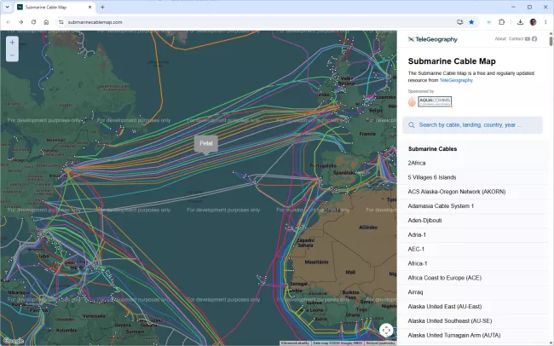Go forward in browser history
The height and width of the screenshot is (346, 554).
pyautogui.click(x=20, y=22)
